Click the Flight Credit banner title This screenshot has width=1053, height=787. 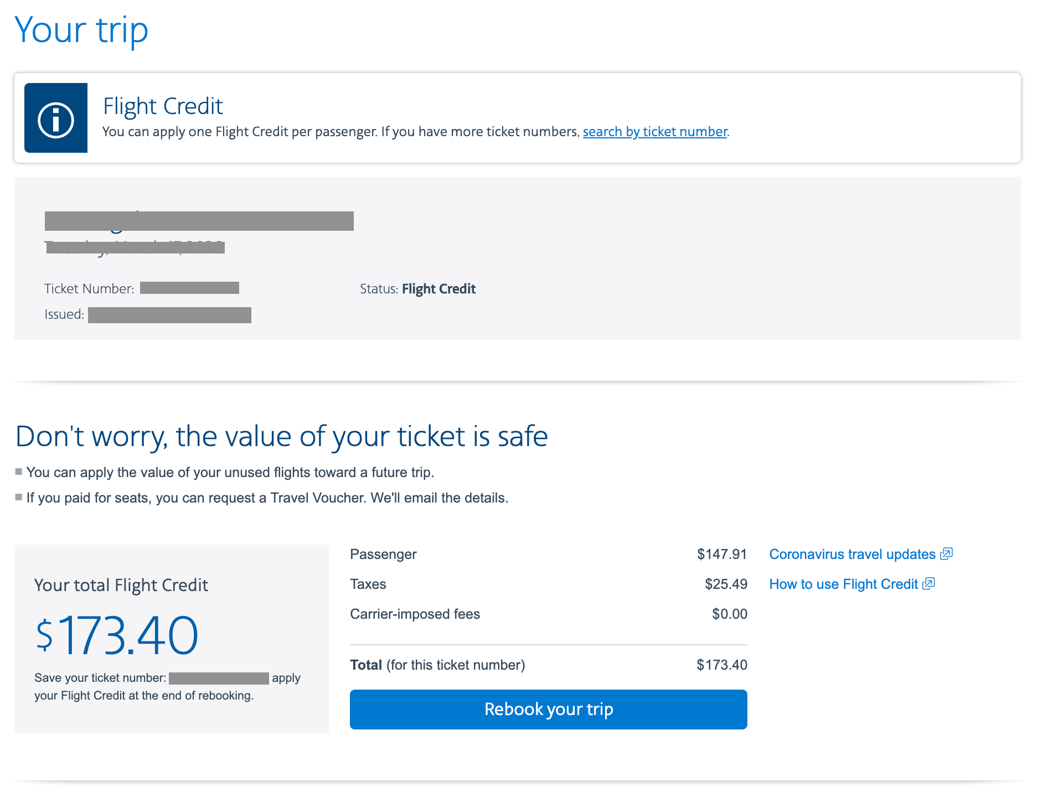(x=163, y=106)
